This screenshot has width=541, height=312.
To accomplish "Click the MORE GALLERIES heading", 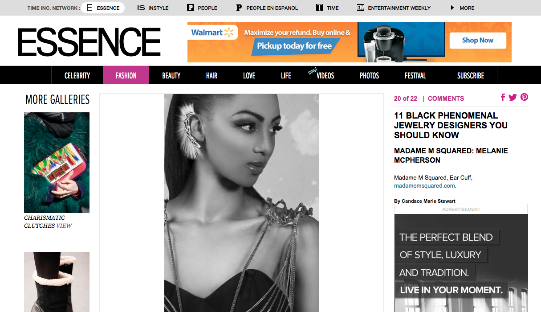I will [57, 99].
